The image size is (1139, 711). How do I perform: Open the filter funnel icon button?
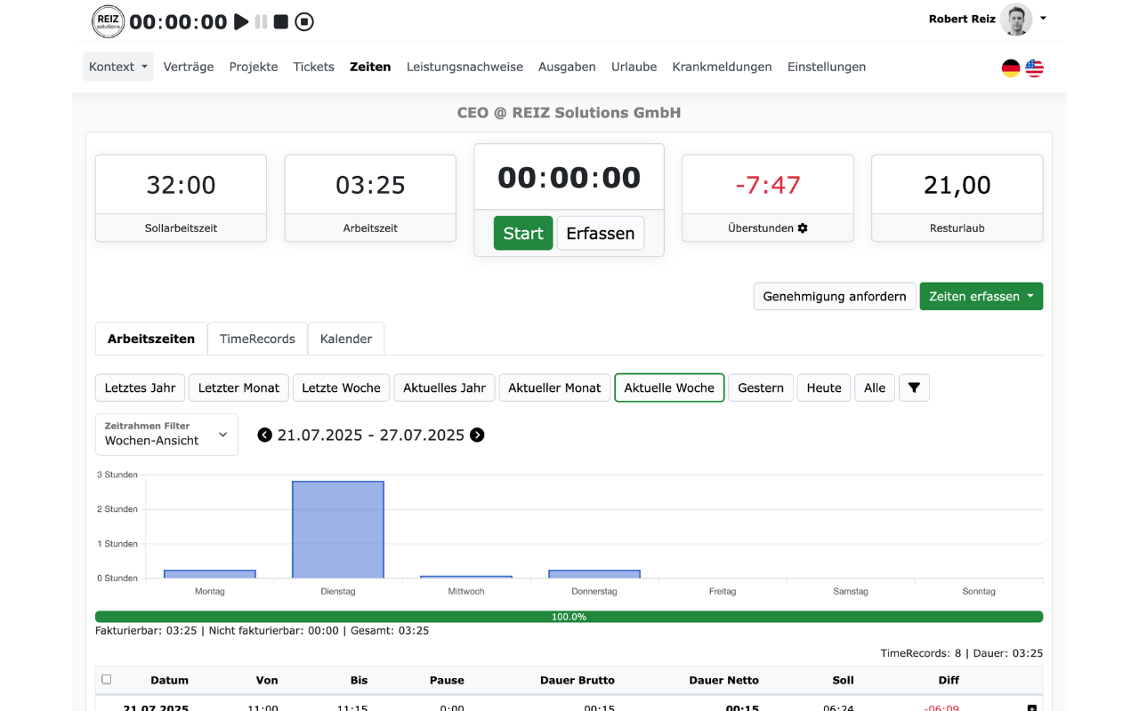pos(914,387)
